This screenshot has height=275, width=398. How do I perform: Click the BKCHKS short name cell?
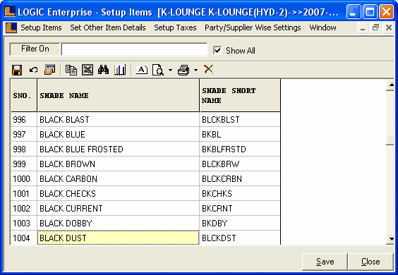coord(240,194)
